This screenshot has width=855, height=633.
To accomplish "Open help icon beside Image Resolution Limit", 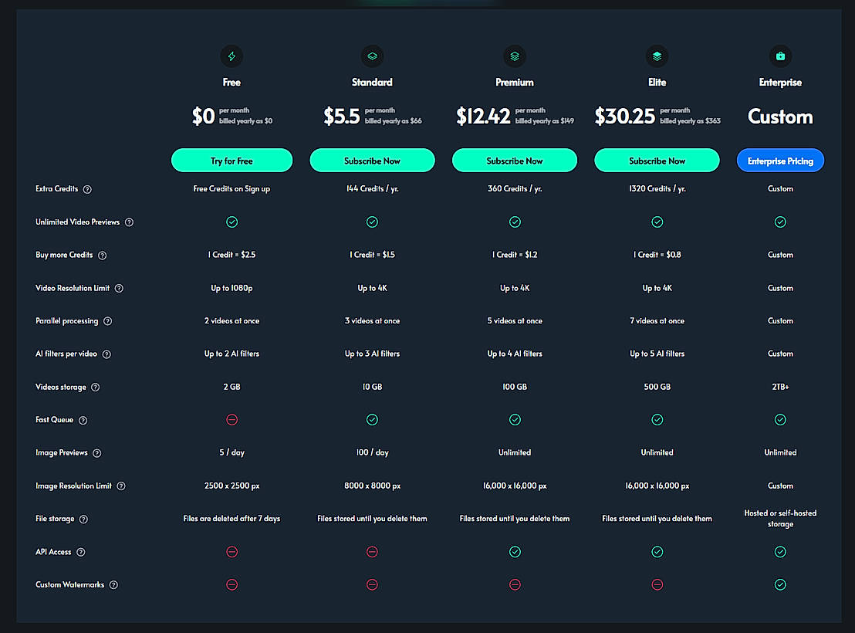I will 121,486.
